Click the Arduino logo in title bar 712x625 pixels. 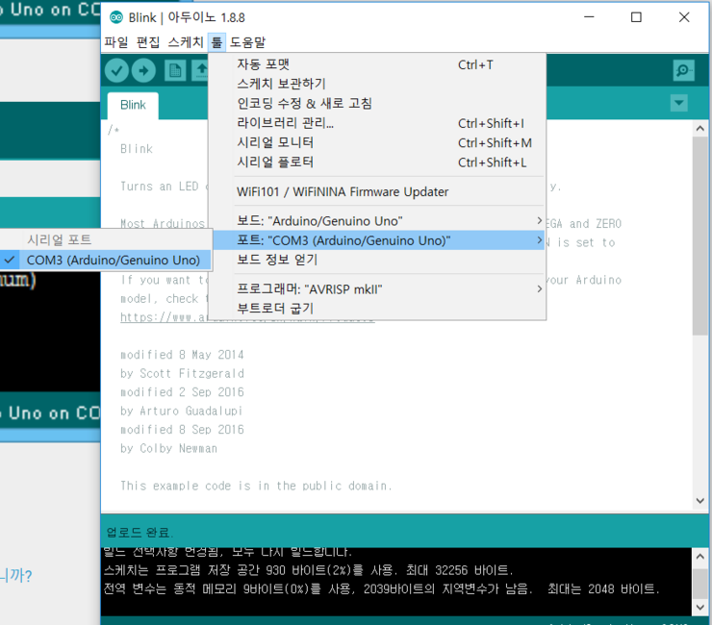pyautogui.click(x=116, y=17)
